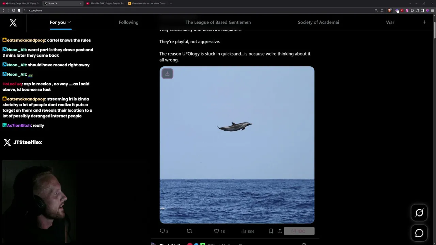Select the For you timeline tab

tap(58, 22)
